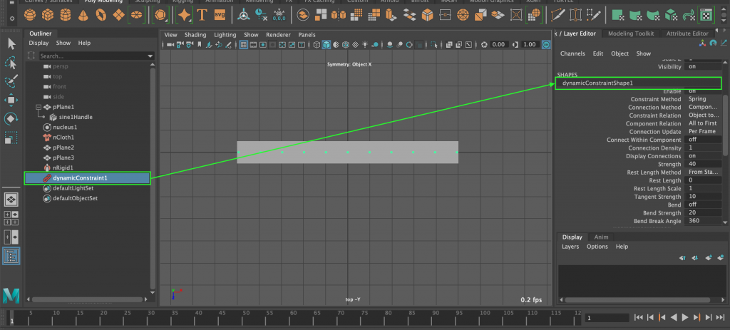Activate the Lasso select tool

tap(11, 63)
